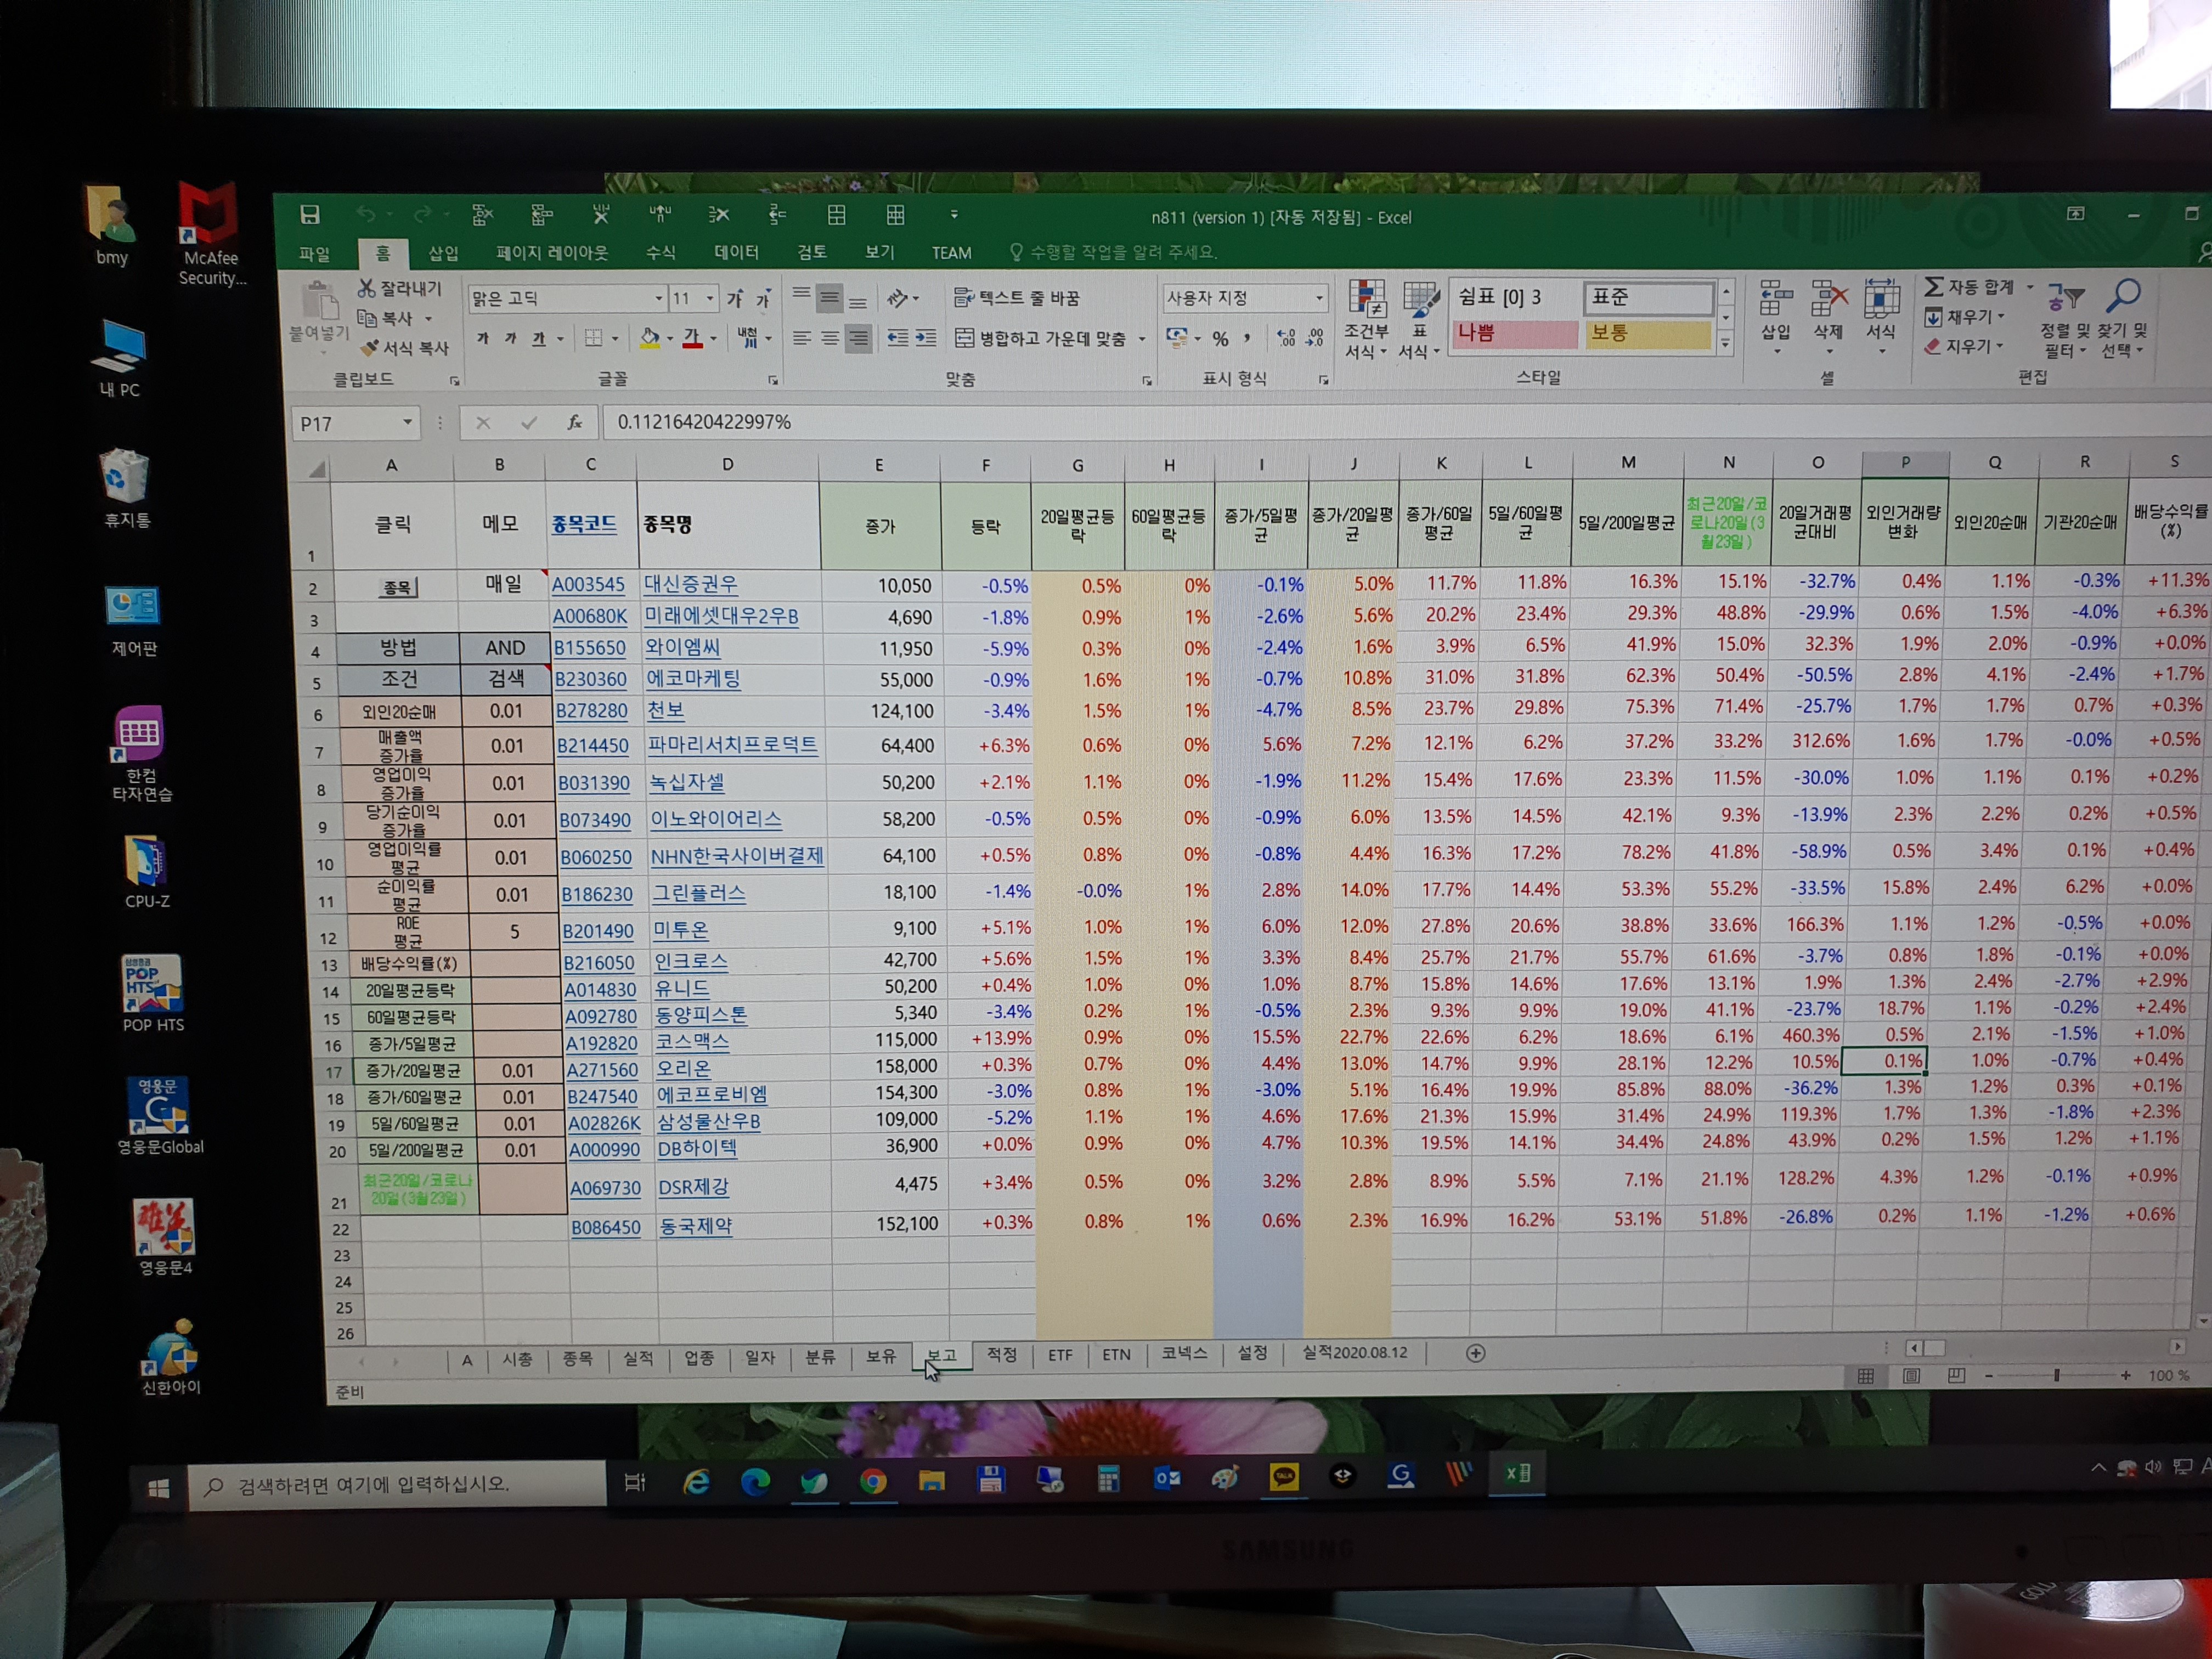
Task: Switch to the 데이터 data tab
Action: [x=736, y=253]
